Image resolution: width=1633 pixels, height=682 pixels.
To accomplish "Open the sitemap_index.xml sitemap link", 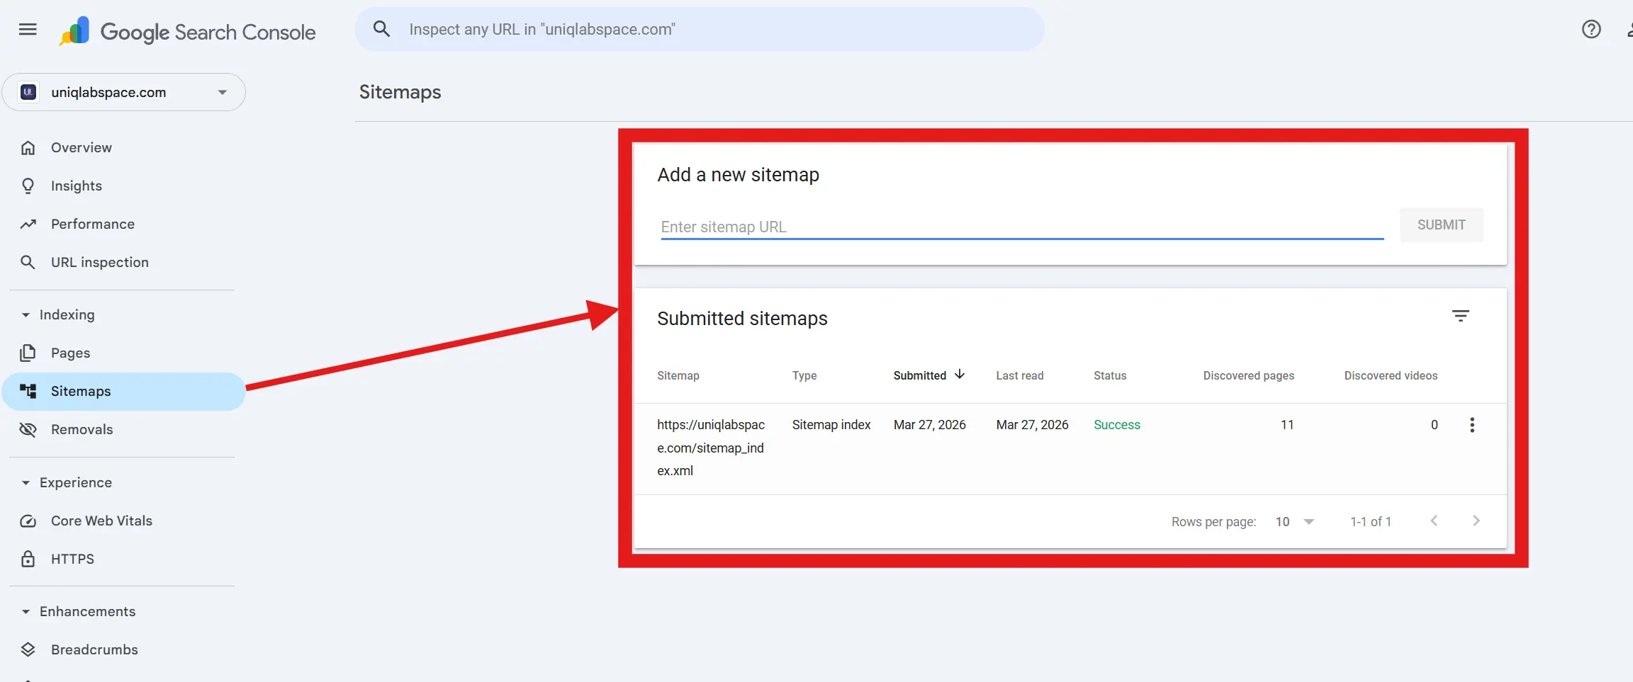I will click(x=710, y=448).
